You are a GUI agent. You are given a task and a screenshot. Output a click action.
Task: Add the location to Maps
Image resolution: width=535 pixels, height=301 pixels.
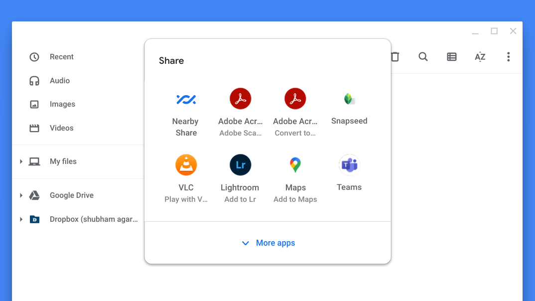[295, 176]
